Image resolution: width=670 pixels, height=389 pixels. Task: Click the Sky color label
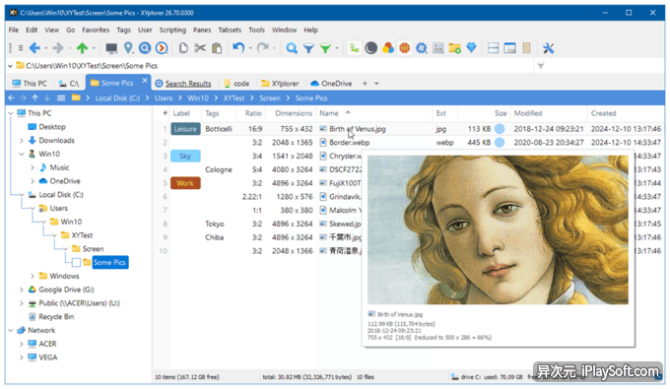click(185, 157)
